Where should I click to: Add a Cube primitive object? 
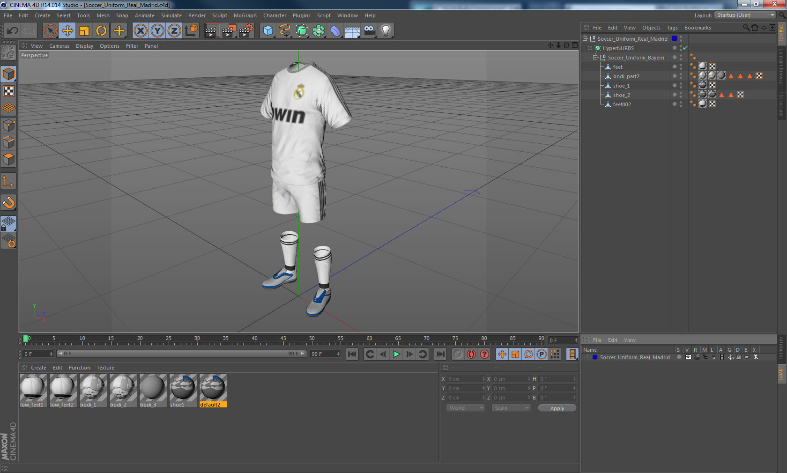[x=268, y=31]
